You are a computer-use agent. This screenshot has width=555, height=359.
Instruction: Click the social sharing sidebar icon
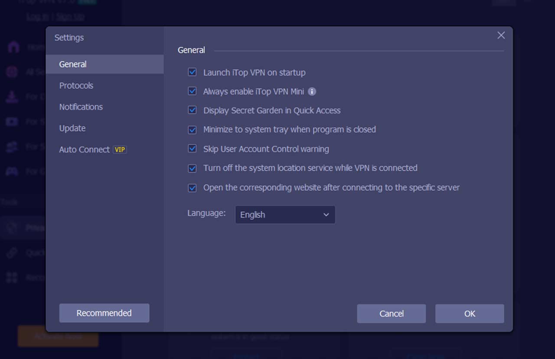12,146
